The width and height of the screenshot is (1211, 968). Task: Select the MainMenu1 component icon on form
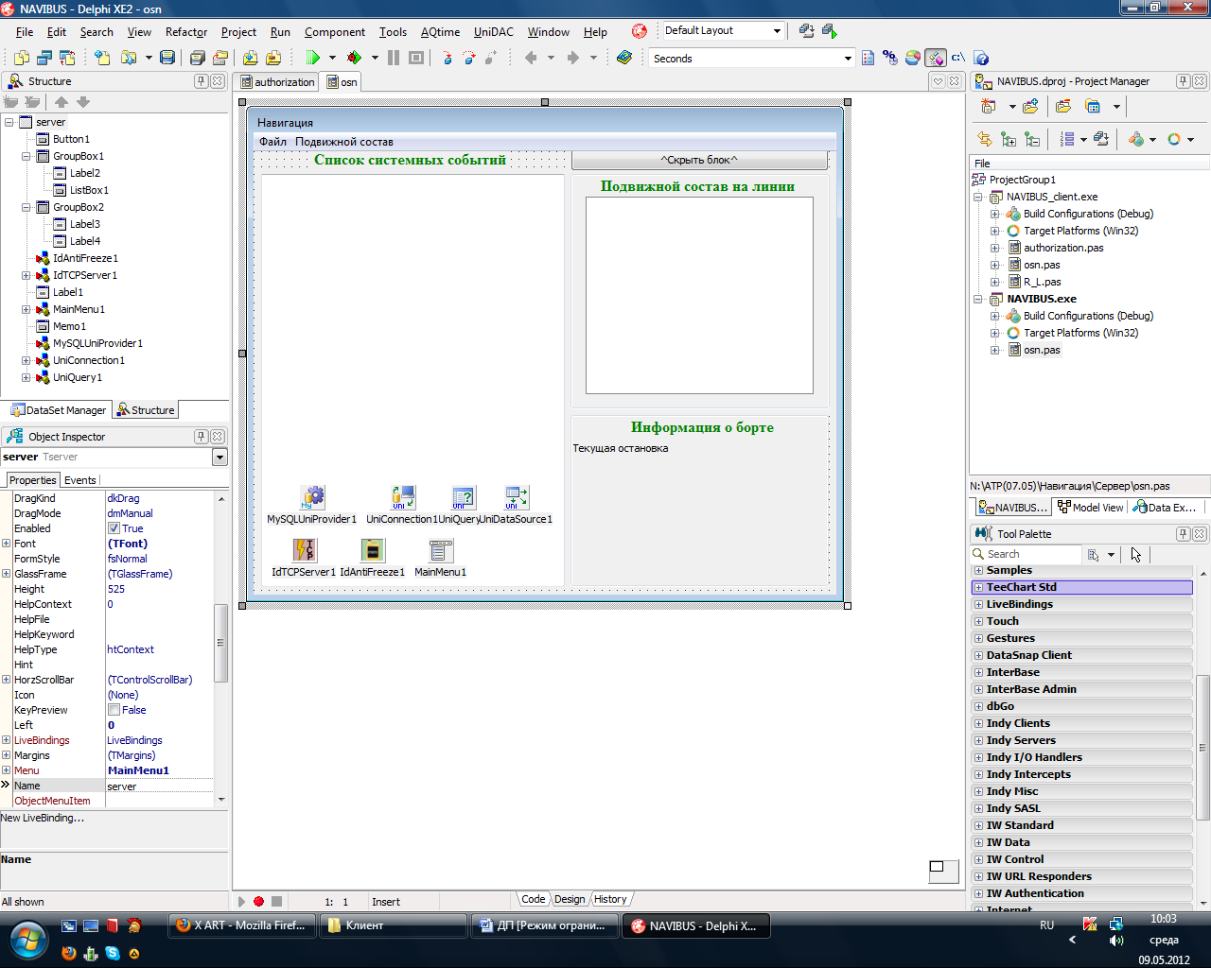441,550
